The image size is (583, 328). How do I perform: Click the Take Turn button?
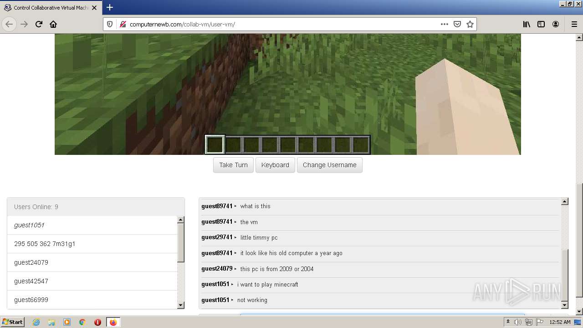(233, 165)
